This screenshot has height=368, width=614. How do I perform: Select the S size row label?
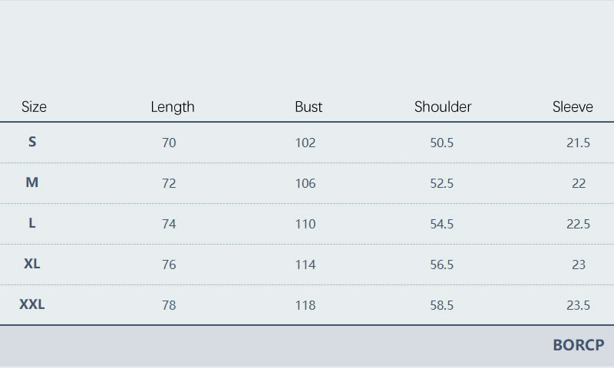coord(32,142)
